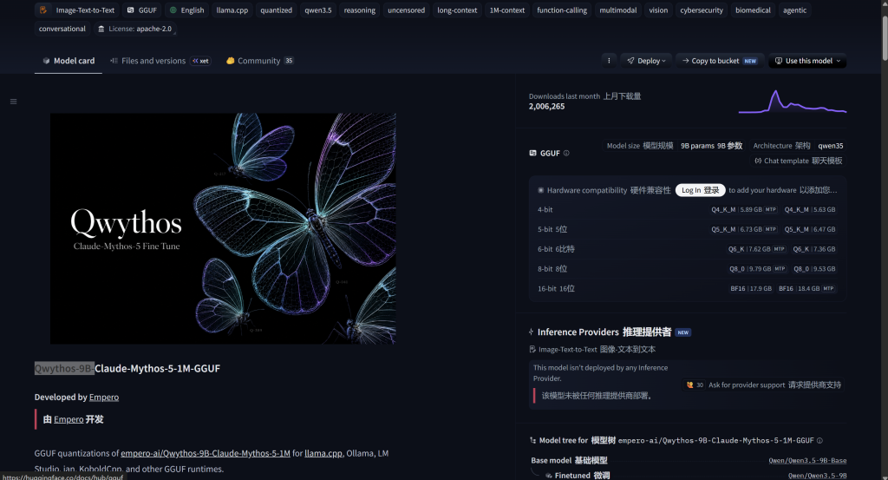Click the long-context tag
Screen dimensions: 888x480
(x=457, y=10)
